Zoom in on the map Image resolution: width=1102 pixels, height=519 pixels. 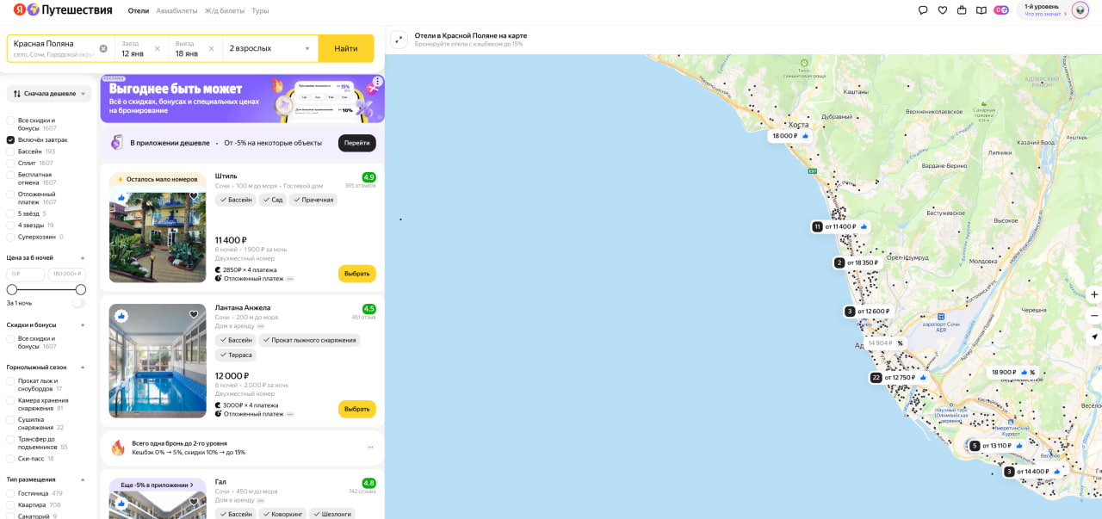click(x=1093, y=294)
